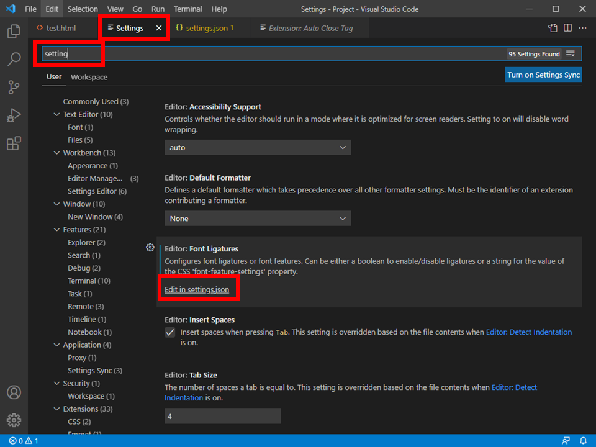Click Edit in settings.json link

197,290
